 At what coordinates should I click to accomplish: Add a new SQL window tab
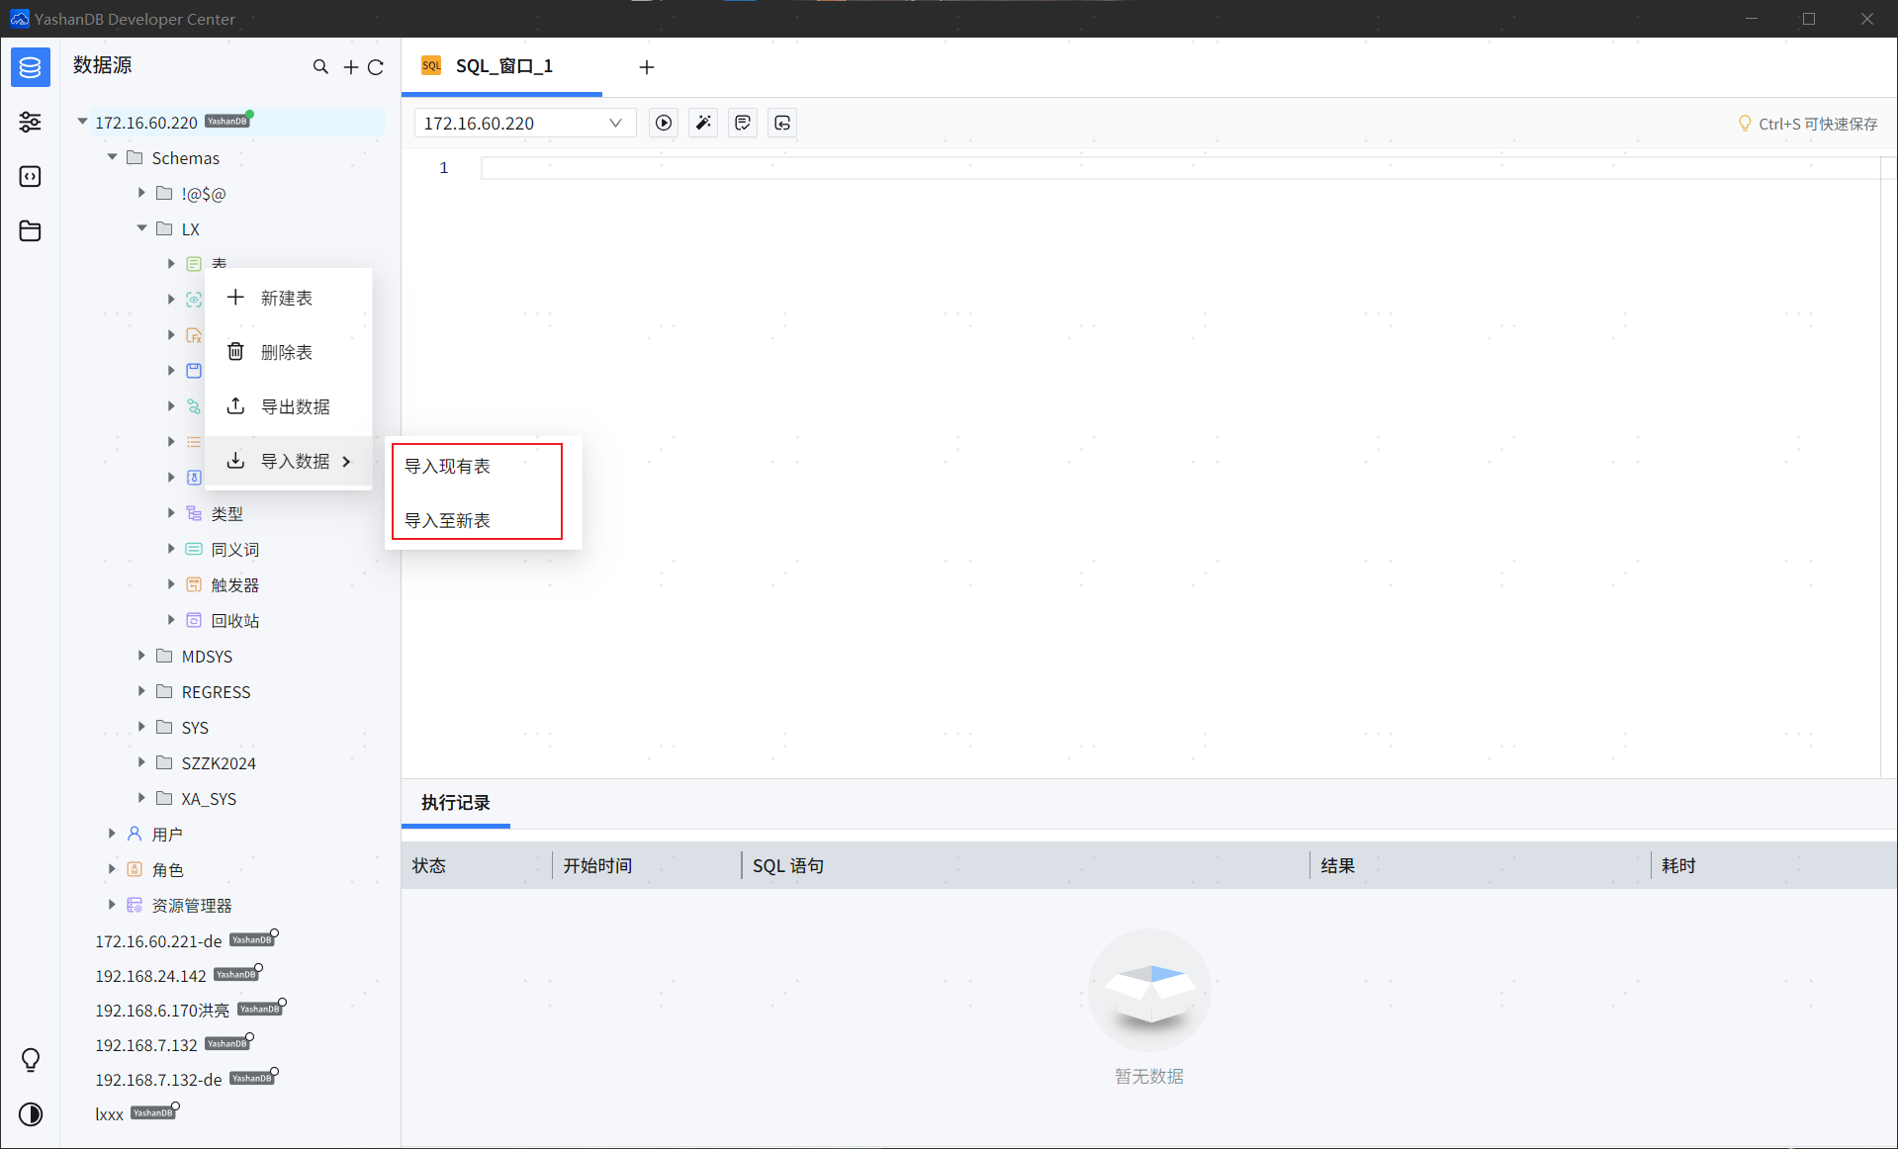click(x=647, y=66)
